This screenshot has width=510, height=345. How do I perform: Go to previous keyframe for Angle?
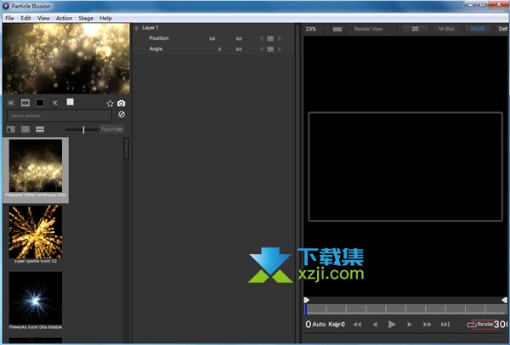tap(261, 49)
